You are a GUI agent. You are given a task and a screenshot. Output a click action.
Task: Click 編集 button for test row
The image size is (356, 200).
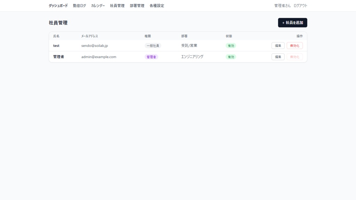[278, 45]
